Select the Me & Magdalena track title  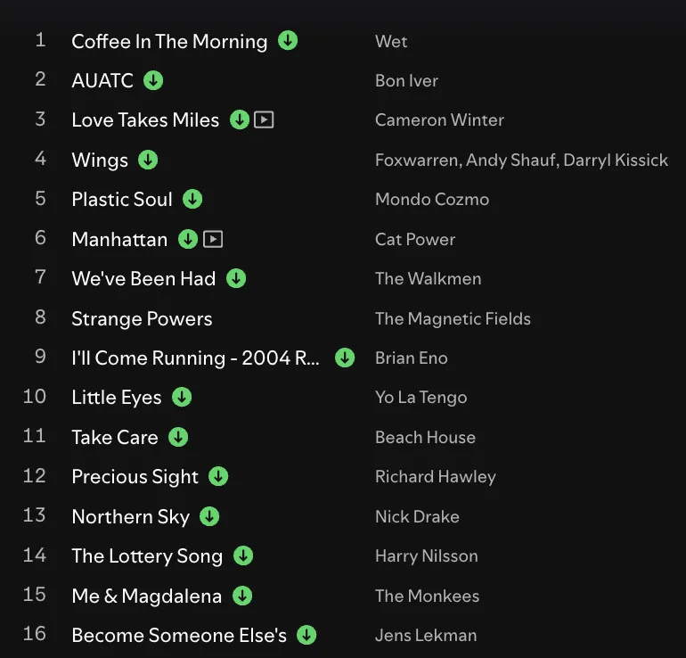(x=146, y=596)
